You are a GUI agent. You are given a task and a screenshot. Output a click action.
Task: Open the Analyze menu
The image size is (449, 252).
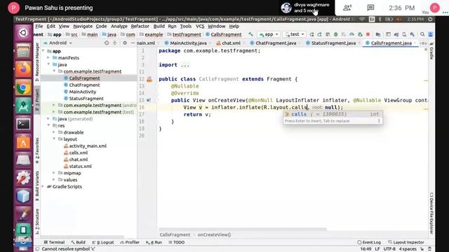pos(119,27)
